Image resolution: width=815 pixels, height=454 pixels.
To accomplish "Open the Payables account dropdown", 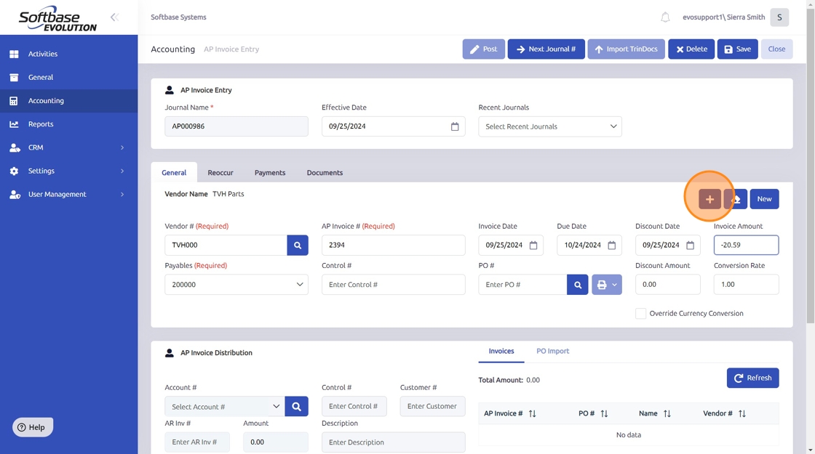I will coord(236,285).
